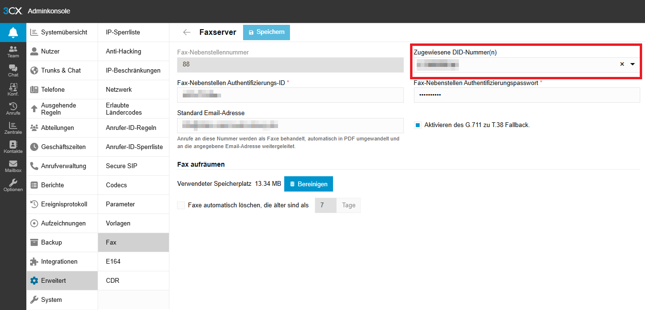Toggle G.711 zu T.38 Fallback checkbox
Screen dimensions: 645x310
(x=418, y=125)
